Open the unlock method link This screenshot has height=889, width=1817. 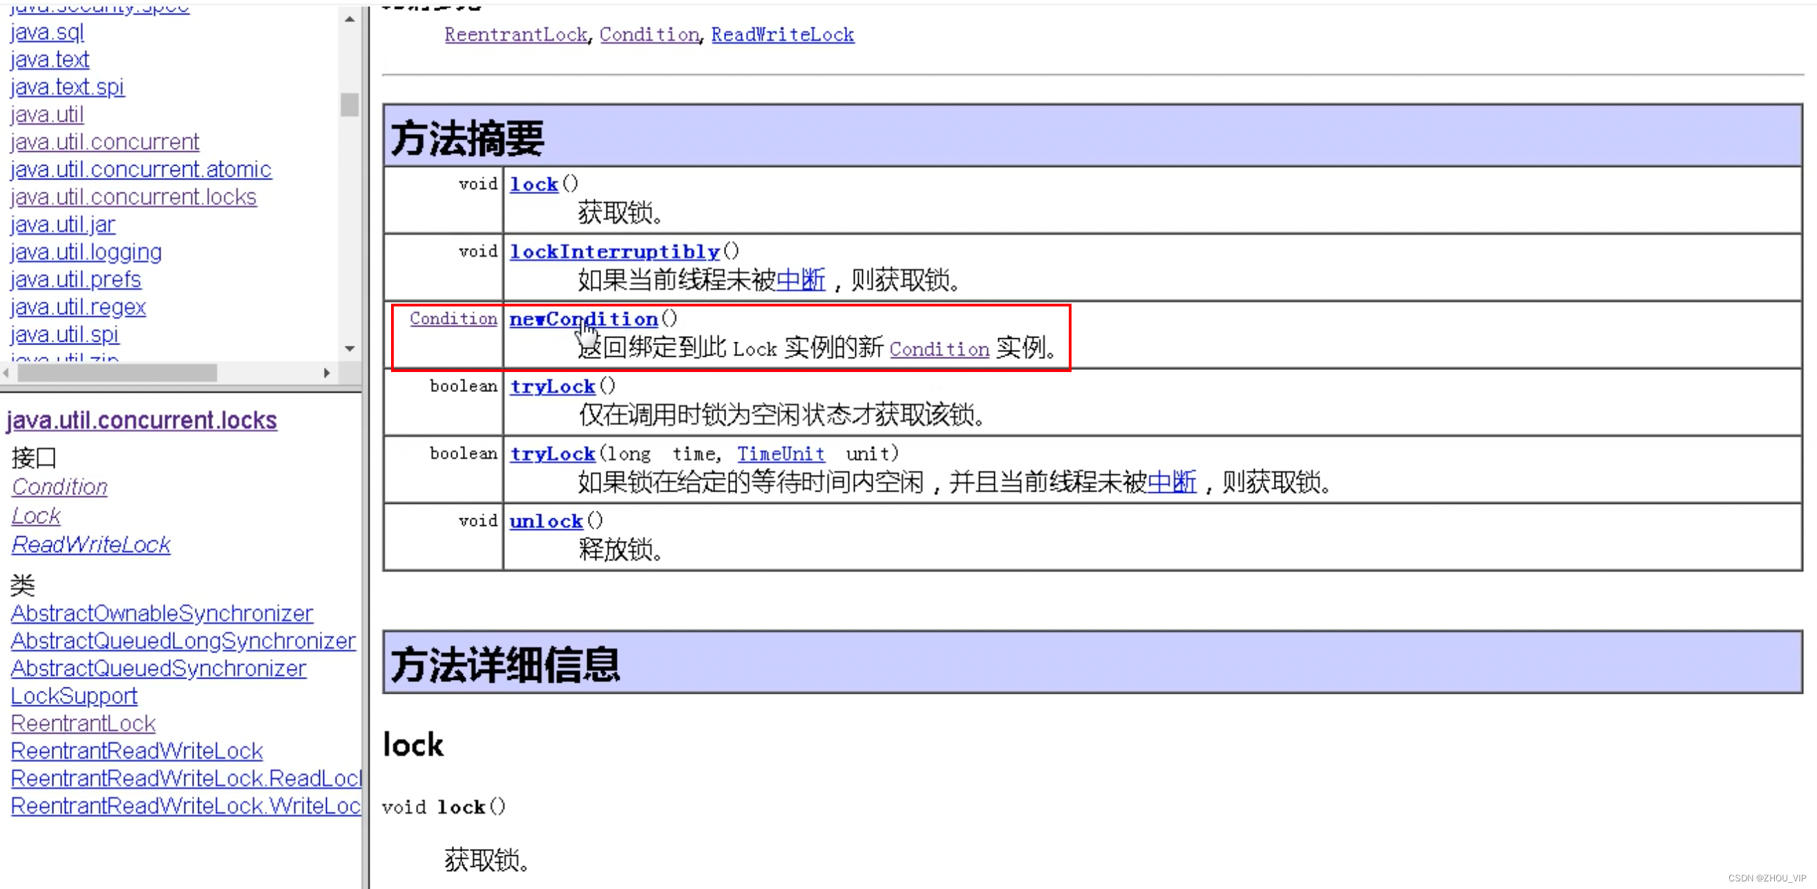point(546,522)
